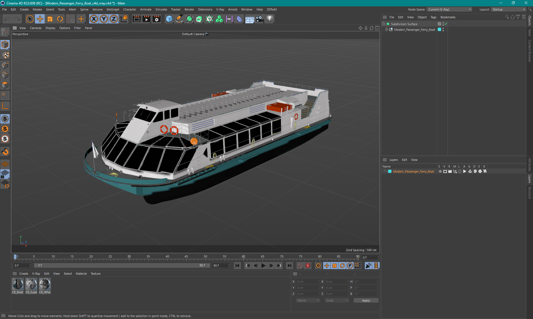533x319 pixels.
Task: Click the Undo arrow button
Action: click(7, 19)
